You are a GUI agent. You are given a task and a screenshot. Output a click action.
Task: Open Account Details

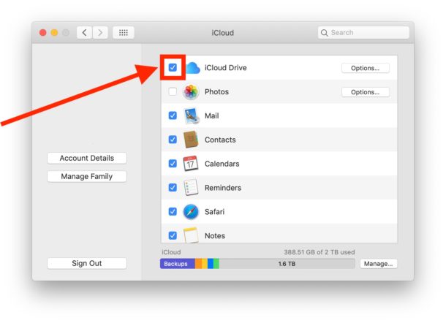[86, 158]
